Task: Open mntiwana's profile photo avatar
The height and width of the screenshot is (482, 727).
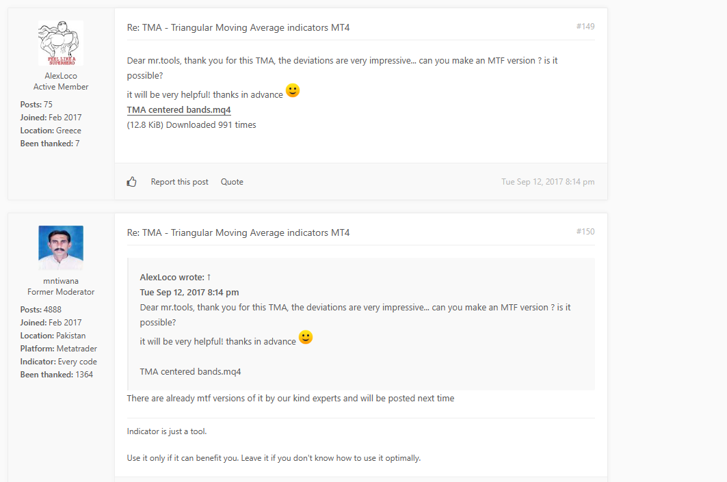Action: tap(61, 247)
